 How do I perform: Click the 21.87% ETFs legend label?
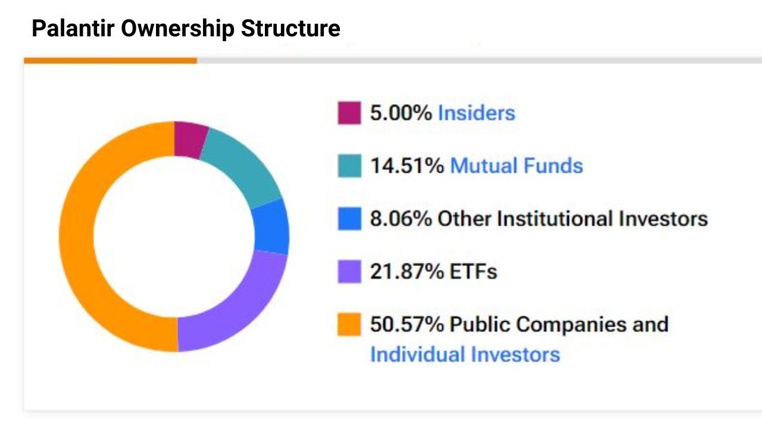(x=433, y=272)
